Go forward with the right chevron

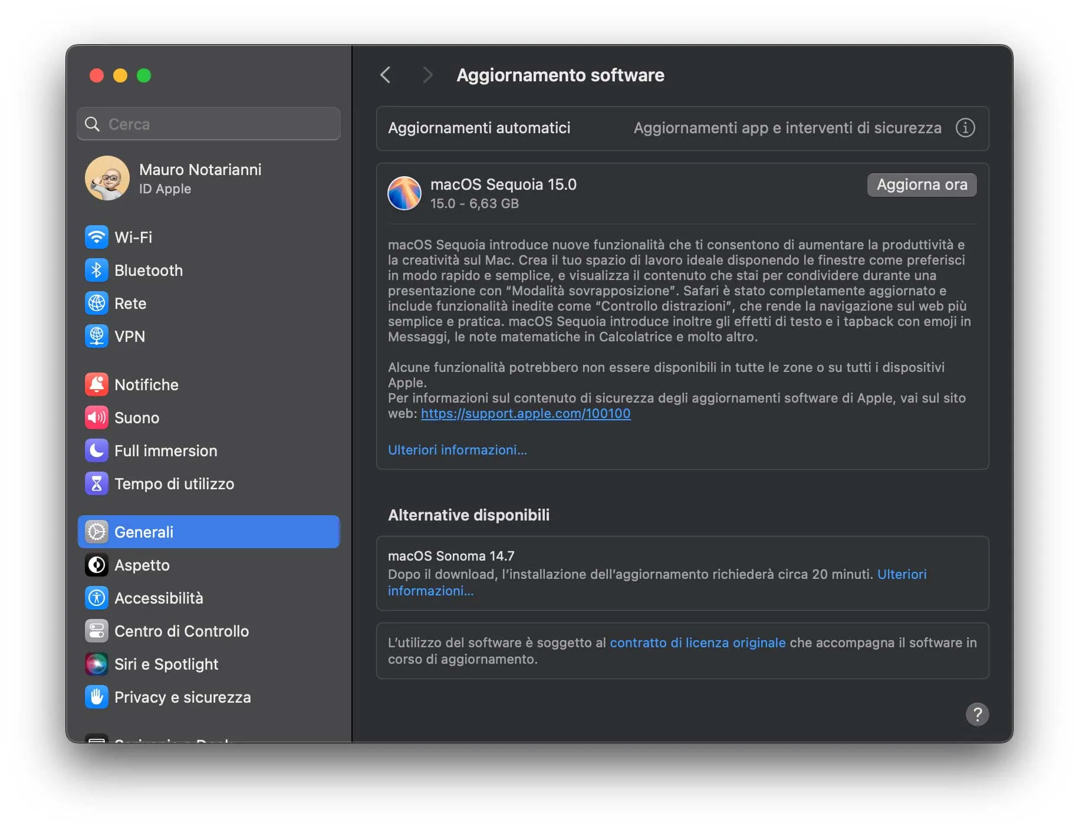(427, 75)
